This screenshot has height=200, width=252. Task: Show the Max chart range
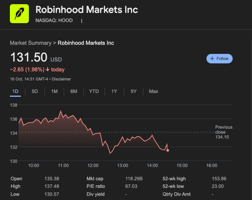tap(154, 91)
